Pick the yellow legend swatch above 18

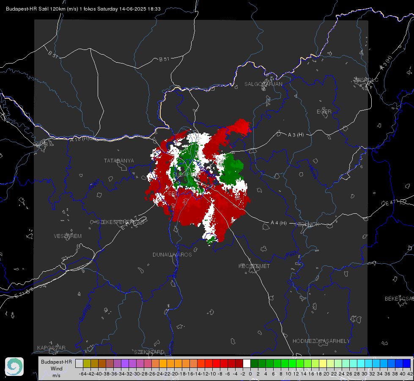coord(323,363)
